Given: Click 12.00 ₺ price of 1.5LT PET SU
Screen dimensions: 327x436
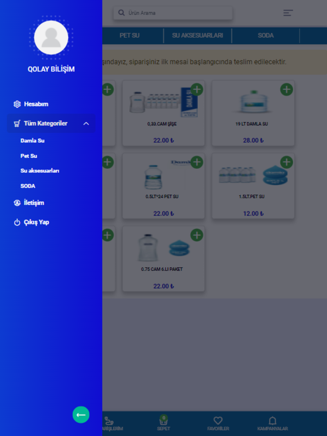Looking at the screenshot, I should (253, 213).
